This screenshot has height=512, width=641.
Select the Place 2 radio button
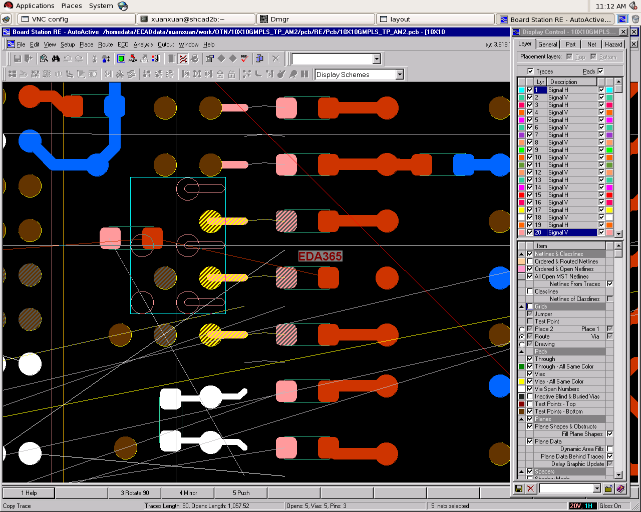[522, 329]
